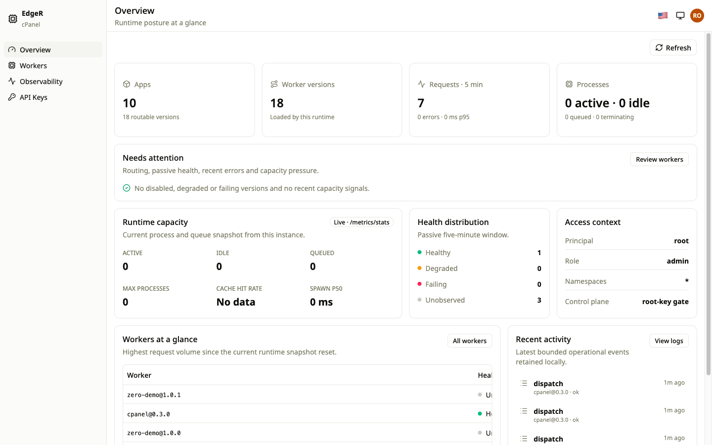The height and width of the screenshot is (445, 712).
Task: Click the Unobserved count 3
Action: (539, 300)
